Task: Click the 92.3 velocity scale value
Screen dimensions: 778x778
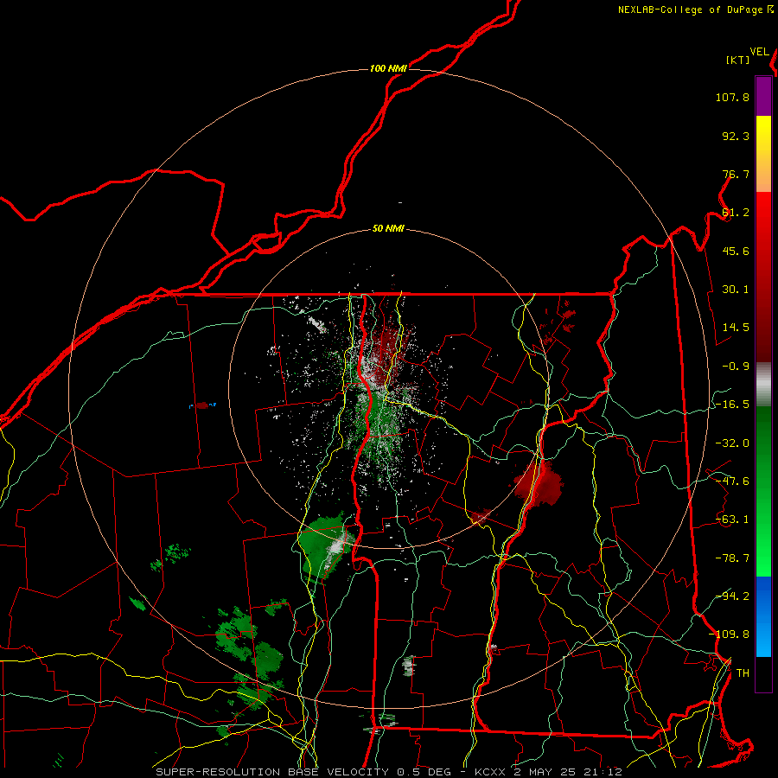Action: click(x=736, y=136)
